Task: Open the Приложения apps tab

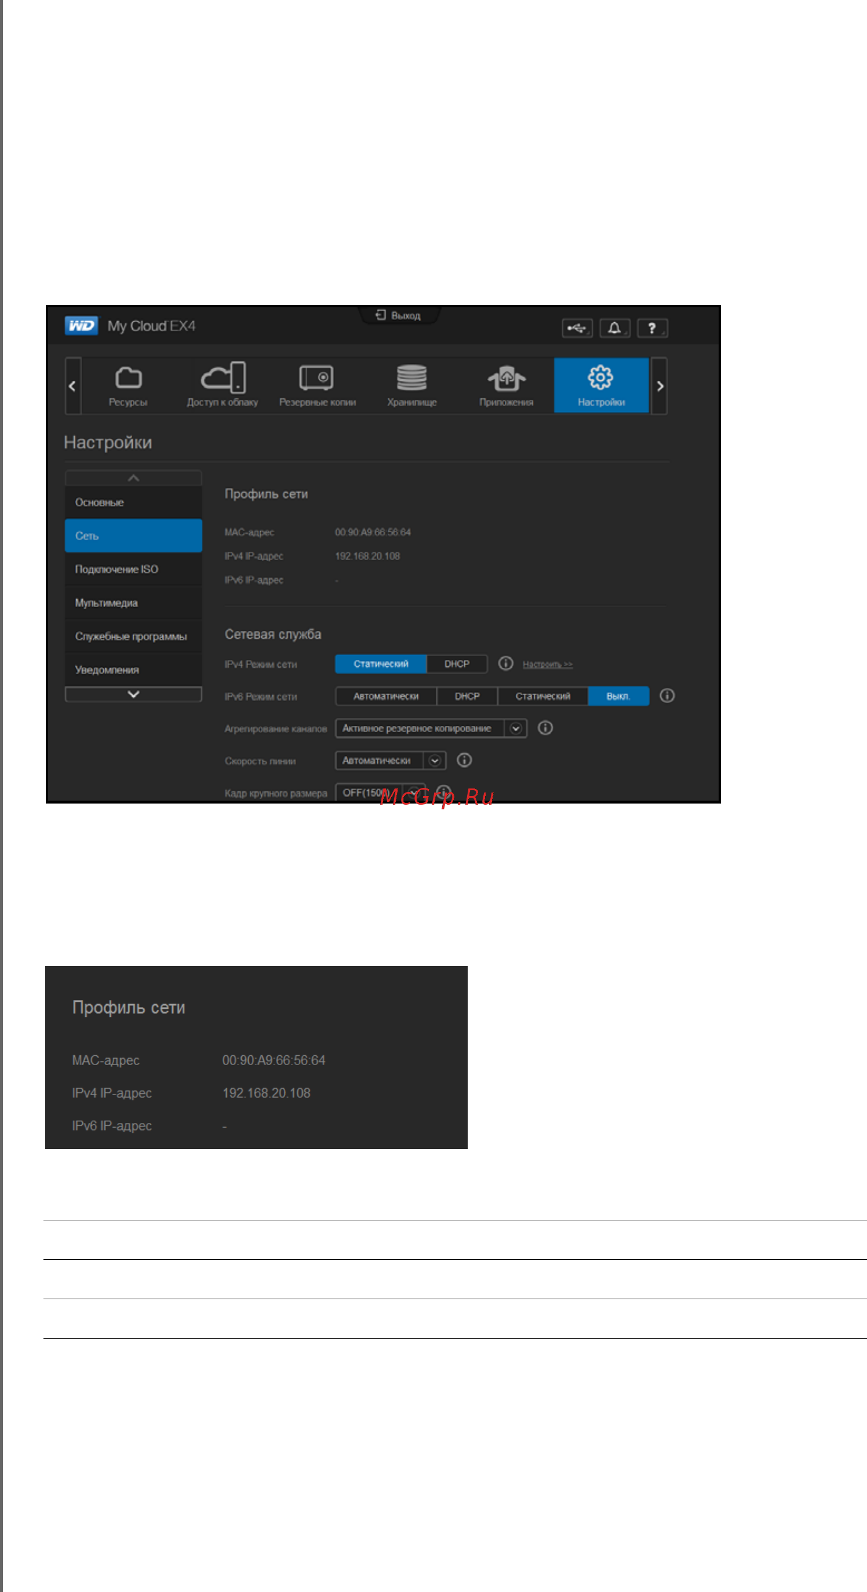Action: (506, 386)
